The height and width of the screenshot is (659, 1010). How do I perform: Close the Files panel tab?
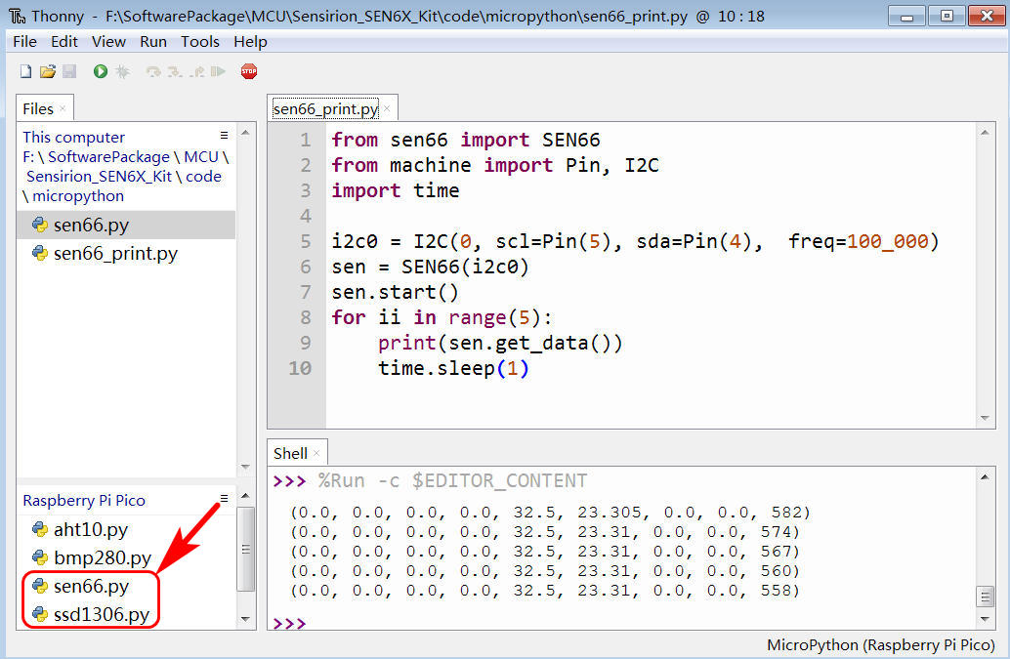[63, 109]
